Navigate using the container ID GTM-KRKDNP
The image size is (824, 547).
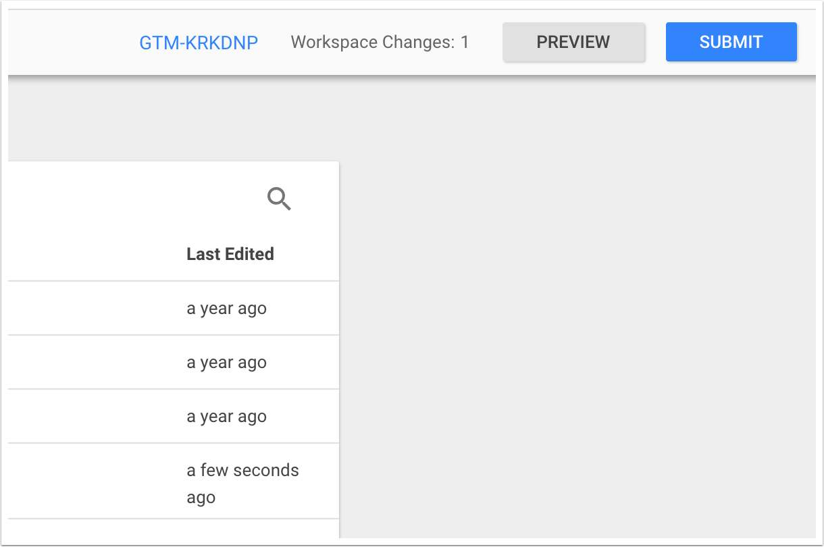pyautogui.click(x=199, y=42)
